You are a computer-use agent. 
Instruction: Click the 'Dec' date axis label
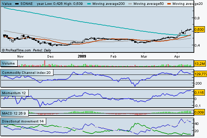click(51, 57)
